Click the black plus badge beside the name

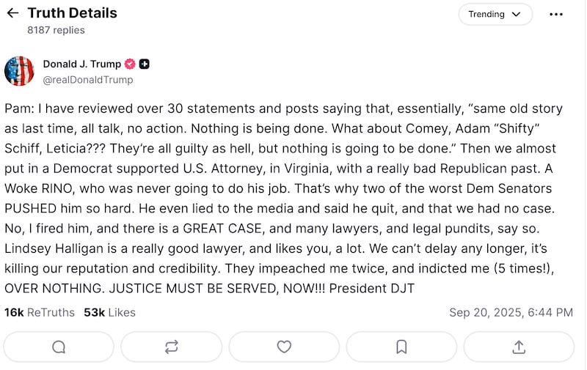pyautogui.click(x=145, y=64)
